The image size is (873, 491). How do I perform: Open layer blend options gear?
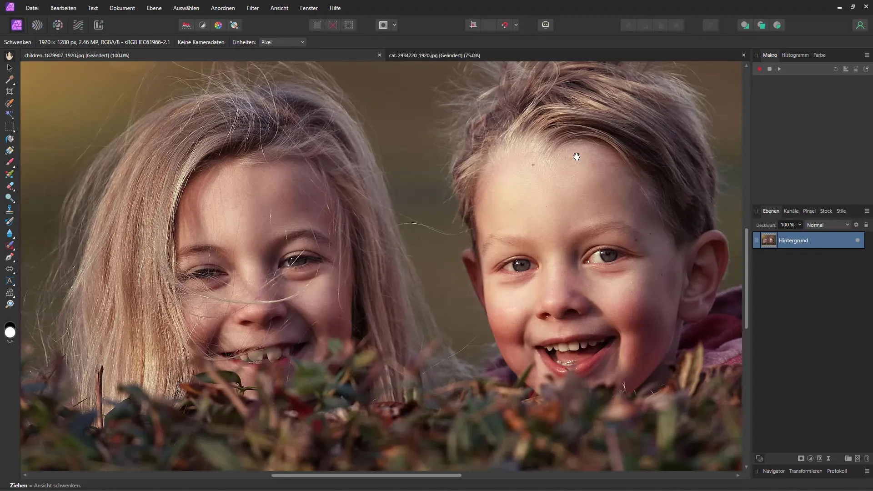point(856,225)
